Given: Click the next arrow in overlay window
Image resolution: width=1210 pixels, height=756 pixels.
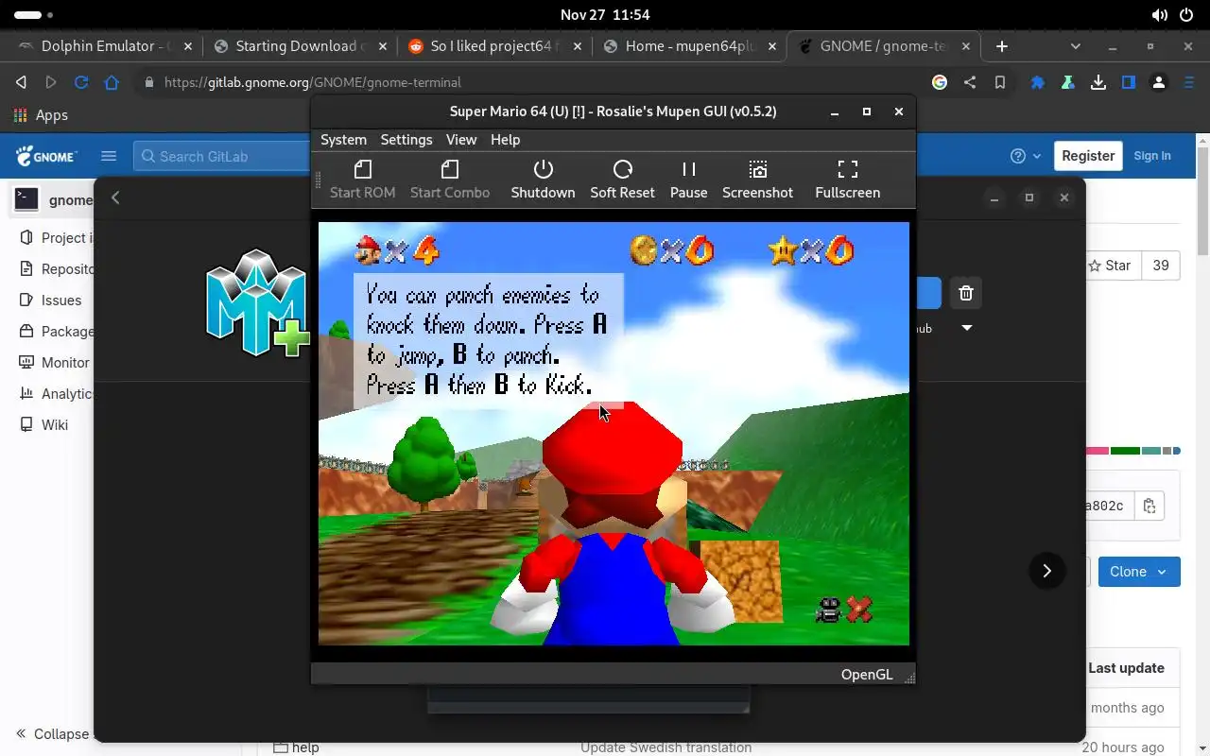Looking at the screenshot, I should [1046, 571].
